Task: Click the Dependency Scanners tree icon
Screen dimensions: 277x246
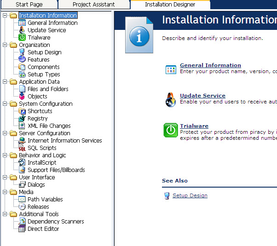Action: (22, 222)
